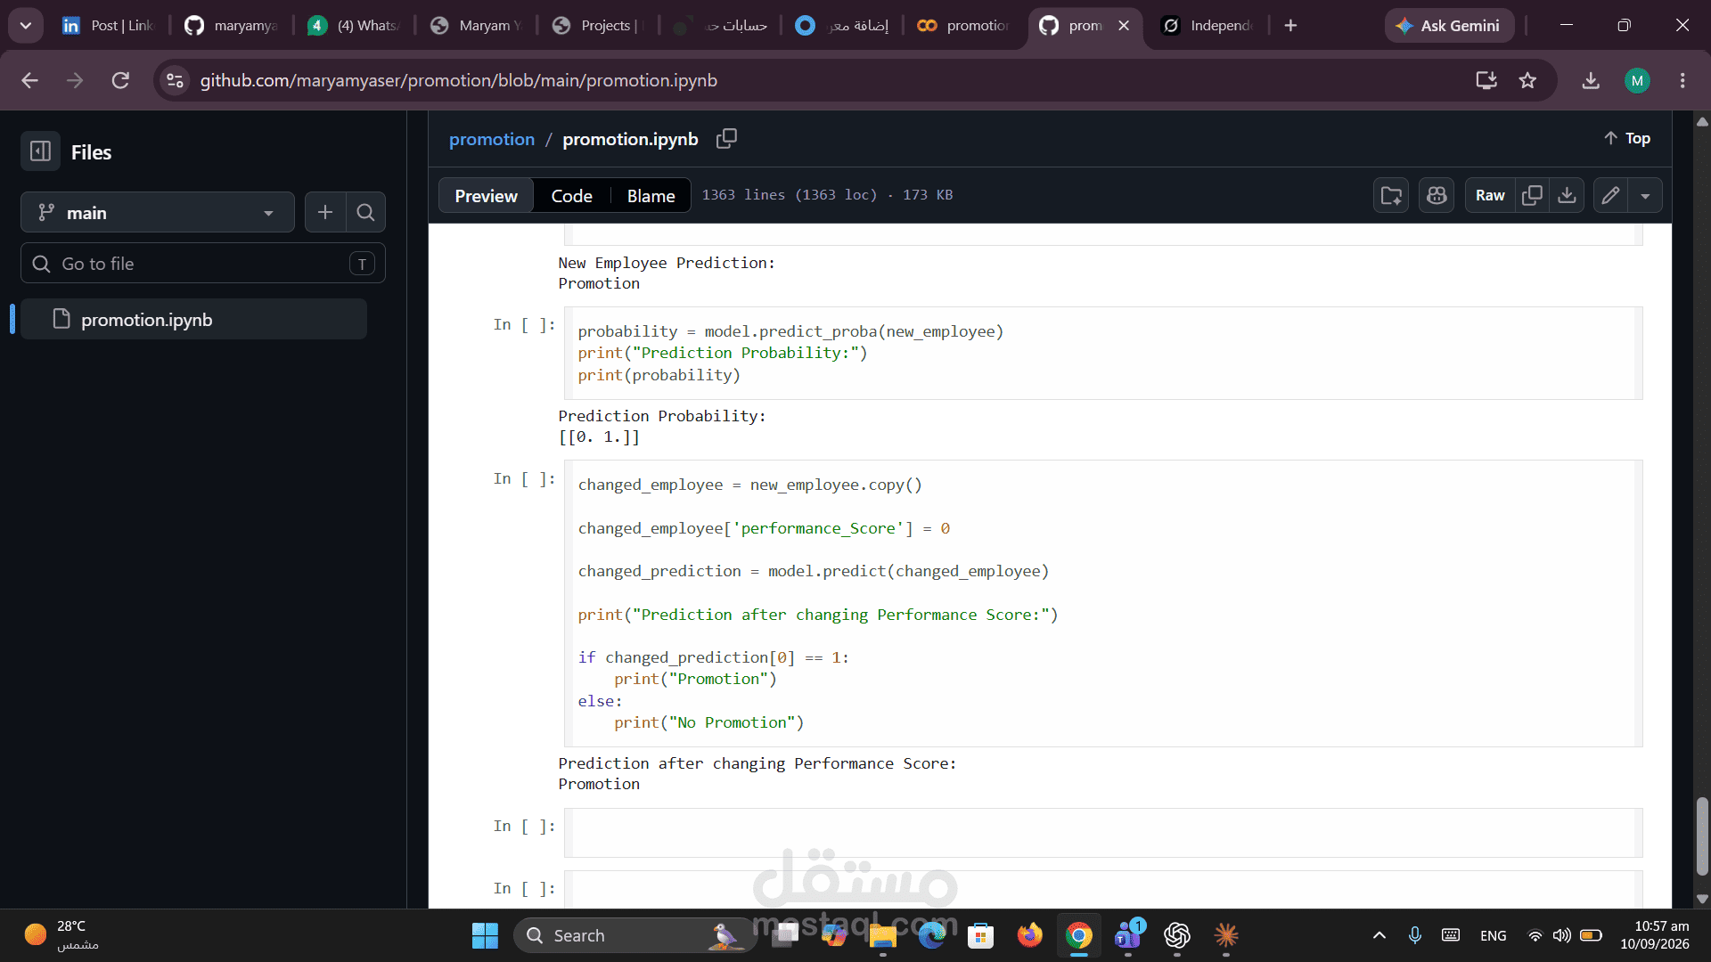
Task: Open file in symbols folder icon
Action: [1391, 195]
